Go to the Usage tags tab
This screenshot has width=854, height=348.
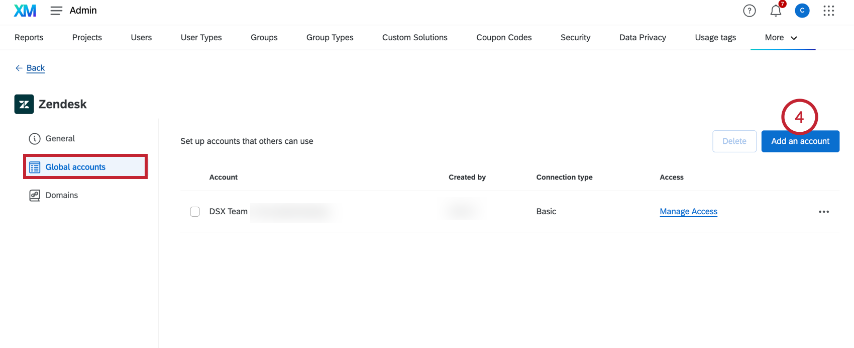[x=715, y=38]
